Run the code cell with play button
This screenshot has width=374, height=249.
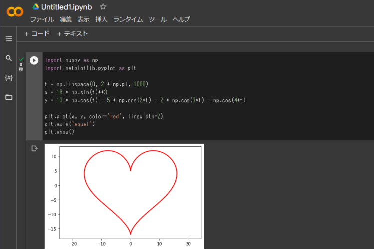pos(34,60)
